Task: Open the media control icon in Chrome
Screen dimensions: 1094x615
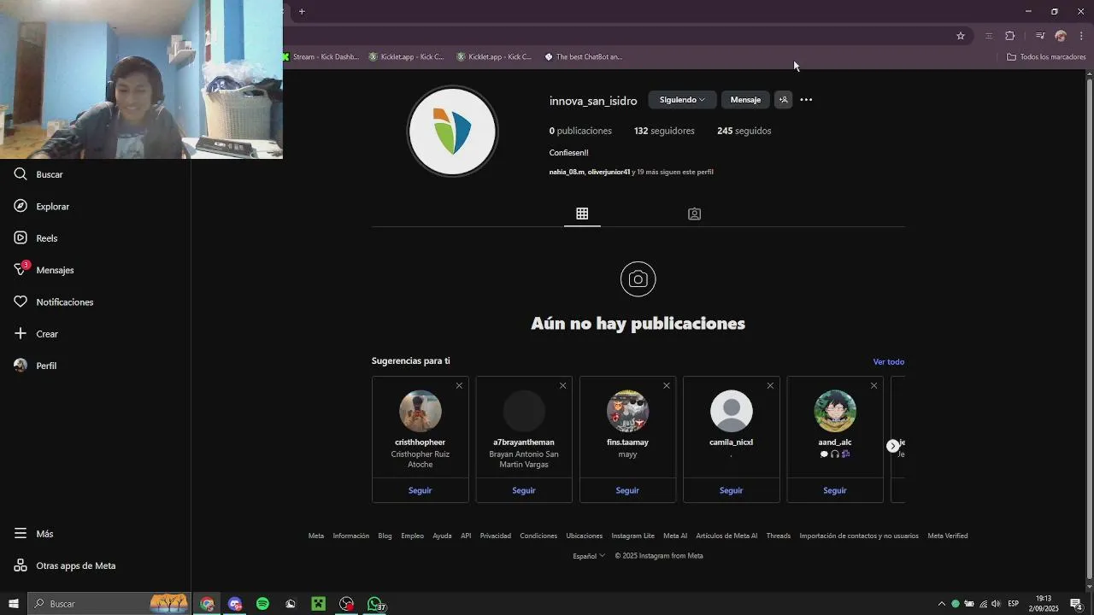Action: [1039, 36]
